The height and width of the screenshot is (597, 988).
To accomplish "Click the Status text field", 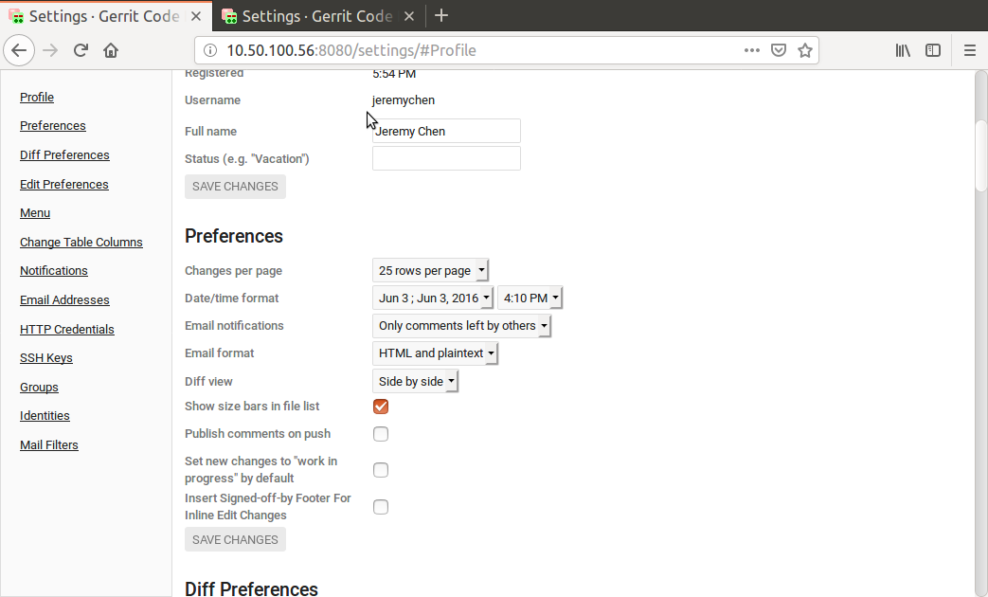I will tap(446, 158).
